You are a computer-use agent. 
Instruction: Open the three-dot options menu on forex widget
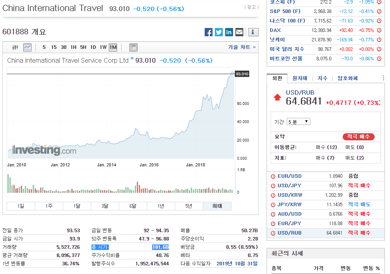tap(383, 78)
